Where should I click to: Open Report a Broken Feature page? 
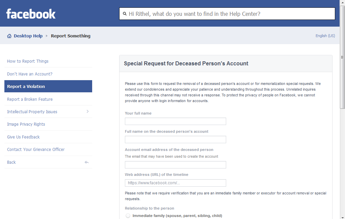point(30,99)
